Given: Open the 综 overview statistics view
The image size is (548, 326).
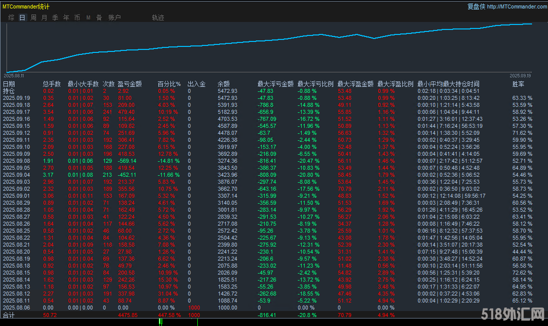Looking at the screenshot, I should pyautogui.click(x=11, y=17).
